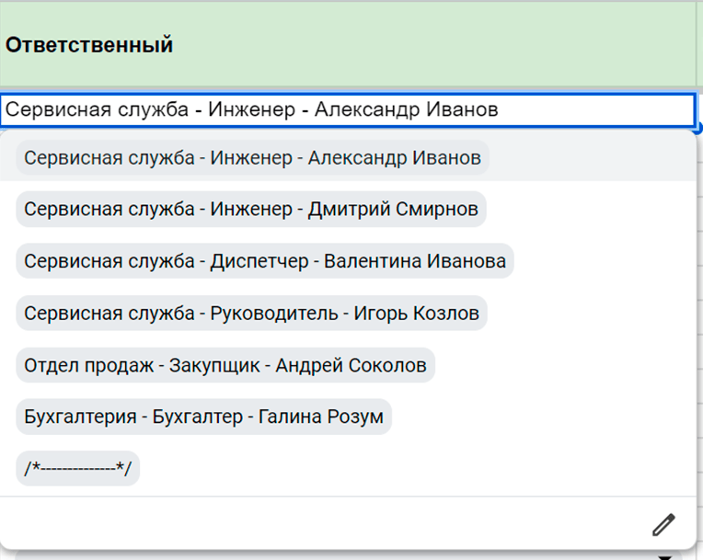This screenshot has height=560, width=703.
Task: Choose Отдел продаж - Закупщик - Андрей Соколов
Action: (x=225, y=365)
